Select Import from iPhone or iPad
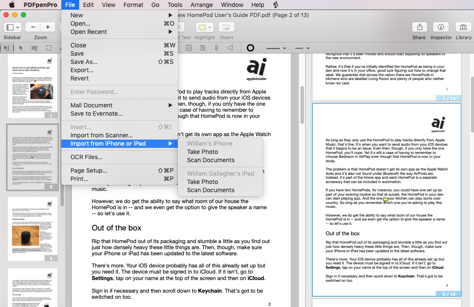Viewport: 474px width, 307px height. 120,143
